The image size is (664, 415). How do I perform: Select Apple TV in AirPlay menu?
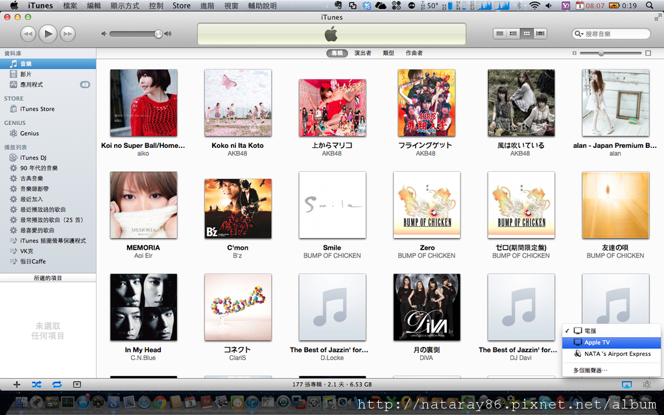pos(611,342)
